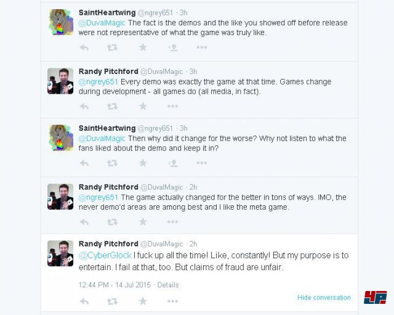
Task: Reply to the 'claims of fraud are unfair' tweet
Action: [84, 301]
